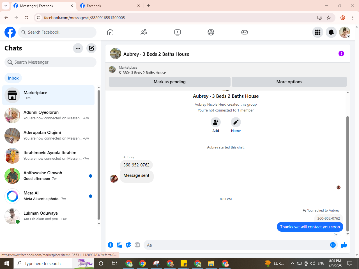Screen dimensions: 359x269
Task: Open chat with Adunni Oyeolorun
Action: pos(49,115)
